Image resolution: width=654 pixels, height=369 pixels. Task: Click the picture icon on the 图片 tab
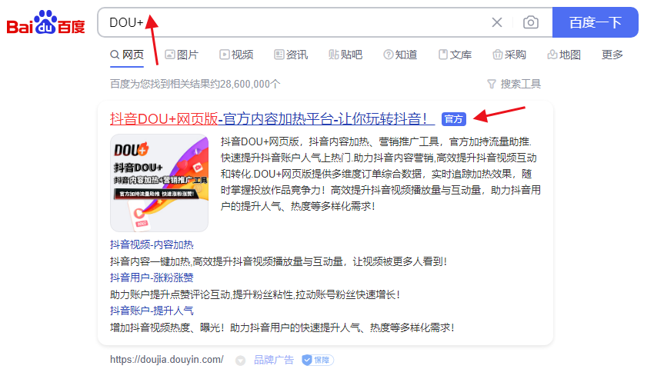[170, 55]
